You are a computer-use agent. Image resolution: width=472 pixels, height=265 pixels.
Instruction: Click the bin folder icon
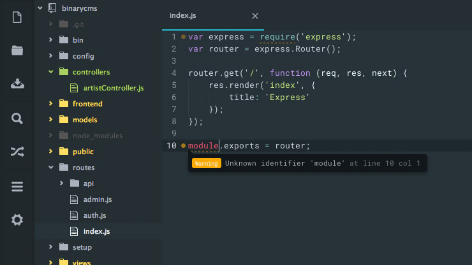64,39
